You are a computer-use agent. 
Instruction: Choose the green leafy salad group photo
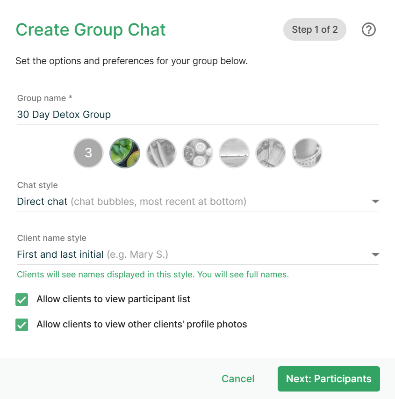point(125,153)
